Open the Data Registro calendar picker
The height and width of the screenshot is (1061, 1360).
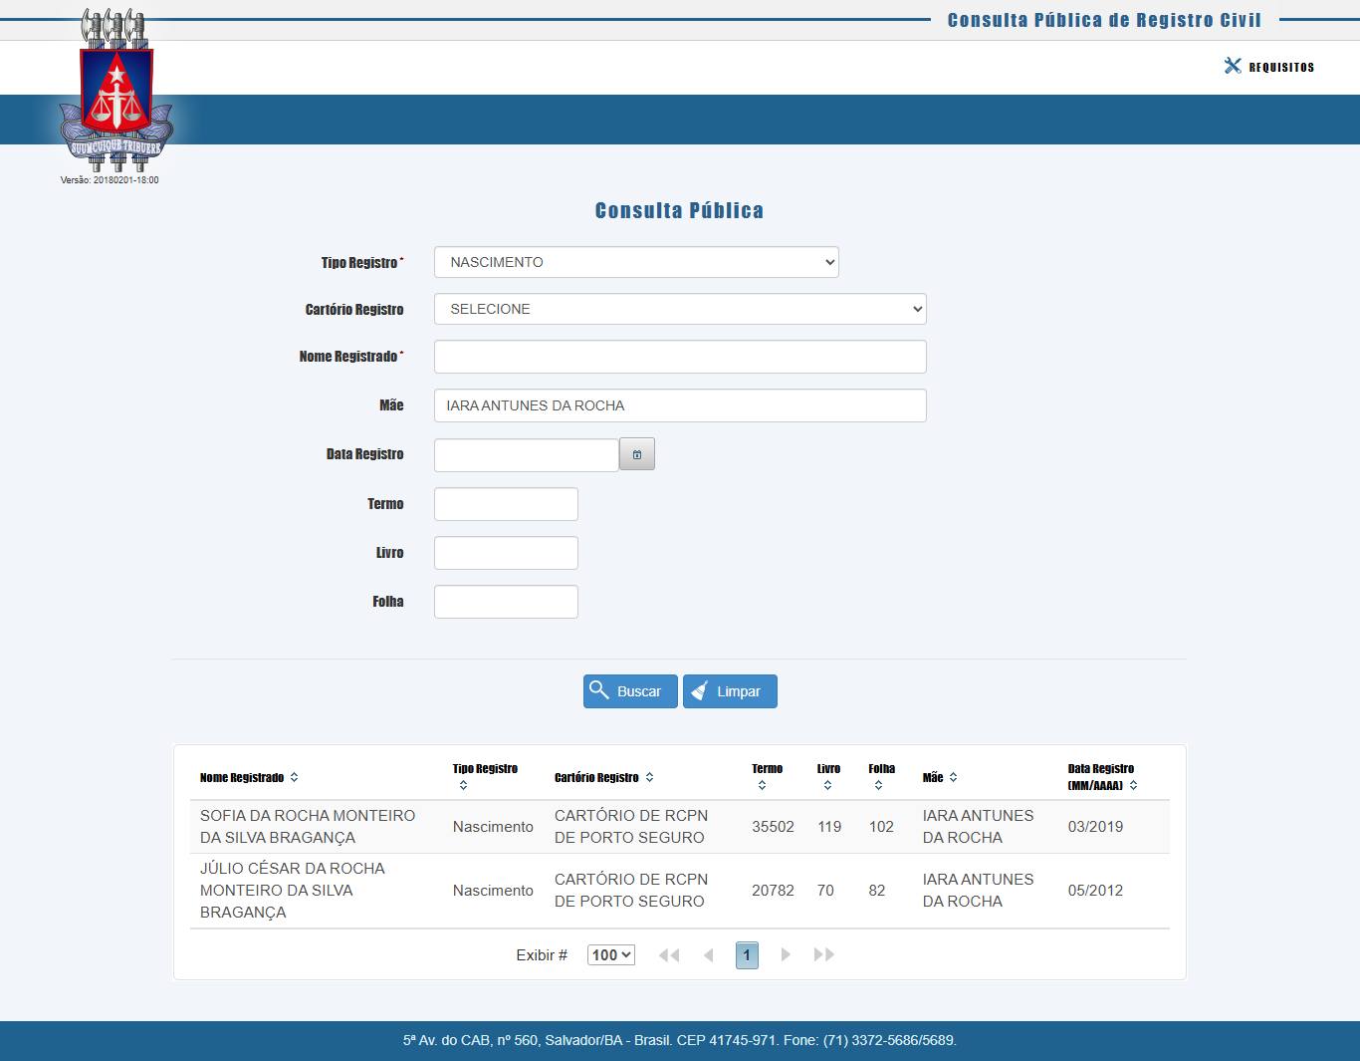pyautogui.click(x=636, y=454)
